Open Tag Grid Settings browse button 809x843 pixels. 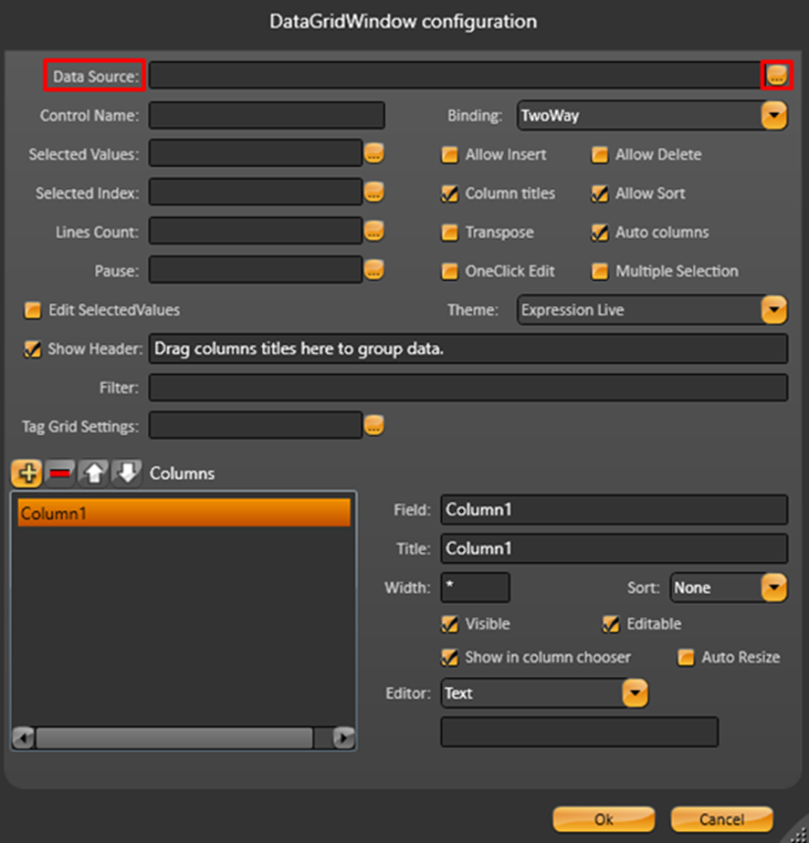pyautogui.click(x=374, y=425)
